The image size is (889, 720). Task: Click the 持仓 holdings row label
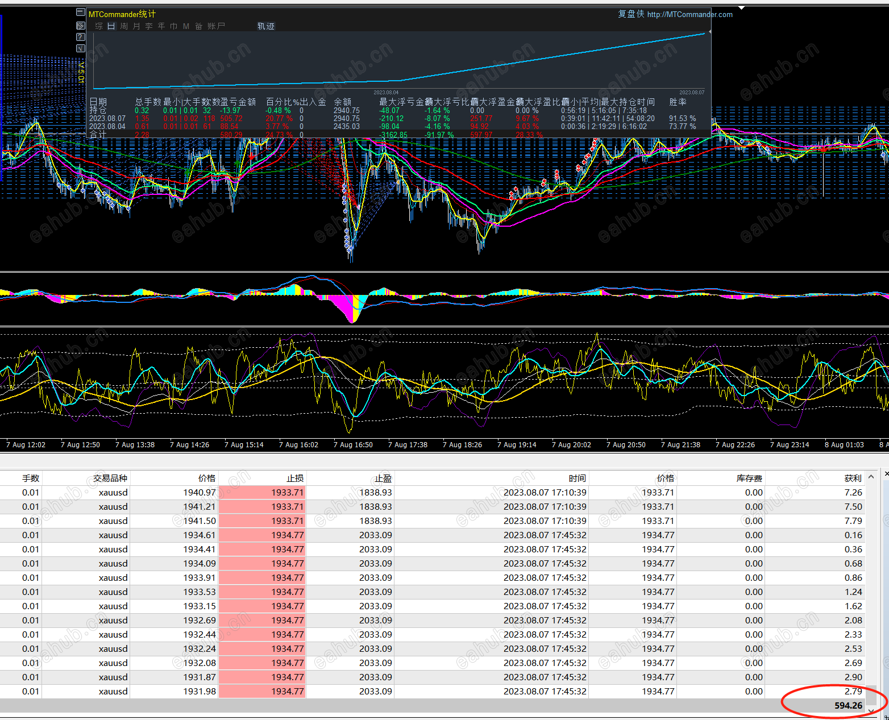pyautogui.click(x=98, y=110)
